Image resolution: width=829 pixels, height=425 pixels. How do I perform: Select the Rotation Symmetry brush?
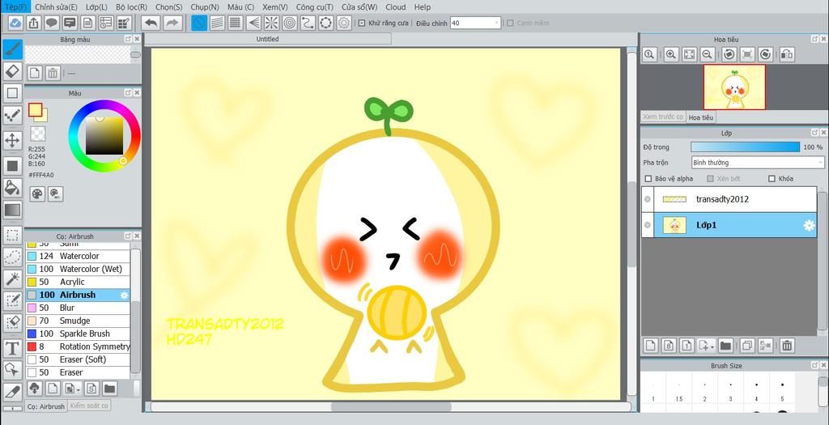pyautogui.click(x=78, y=346)
